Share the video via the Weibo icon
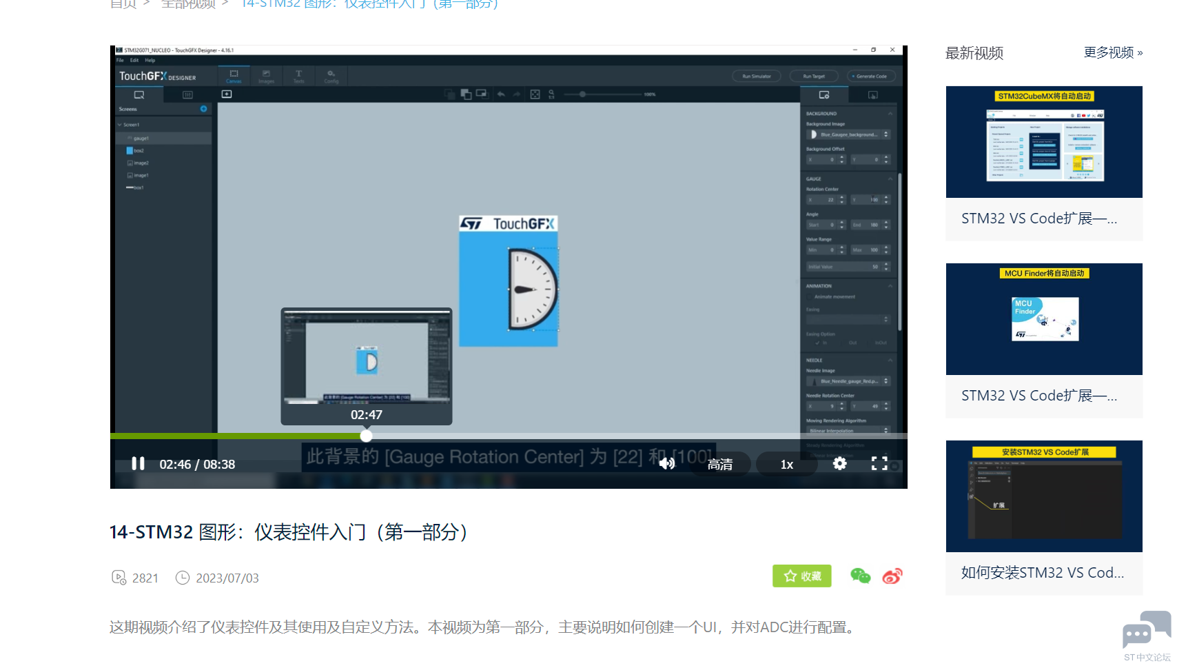The height and width of the screenshot is (668, 1177). (x=892, y=576)
